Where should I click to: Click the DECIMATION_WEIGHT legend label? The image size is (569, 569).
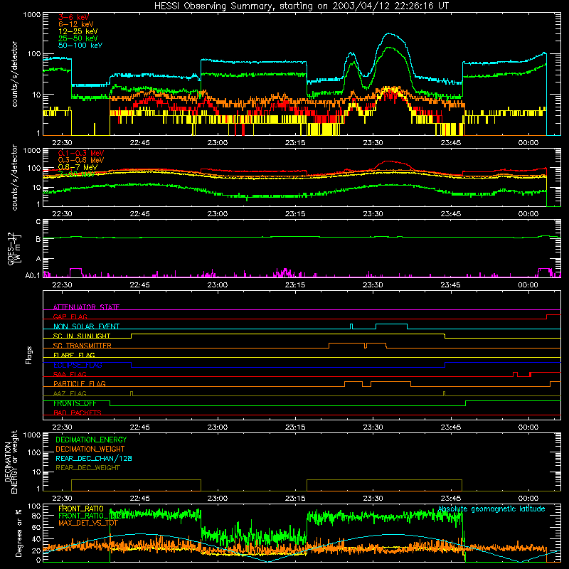click(x=90, y=449)
